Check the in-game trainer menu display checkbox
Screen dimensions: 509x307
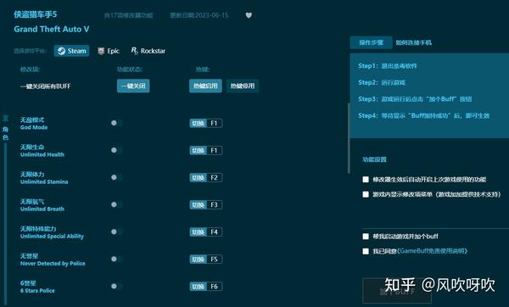pyautogui.click(x=366, y=194)
